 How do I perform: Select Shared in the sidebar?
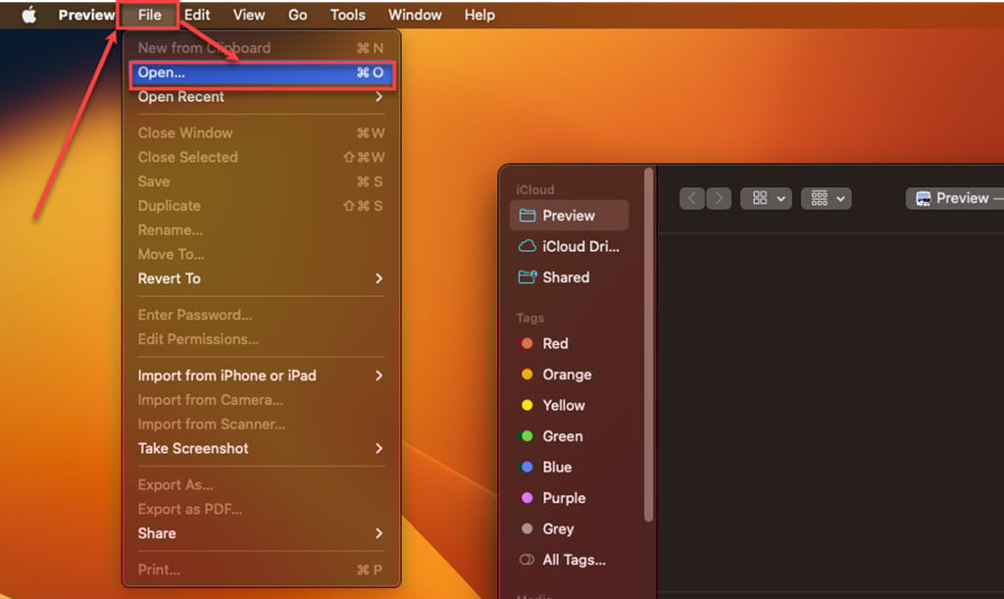(570, 277)
